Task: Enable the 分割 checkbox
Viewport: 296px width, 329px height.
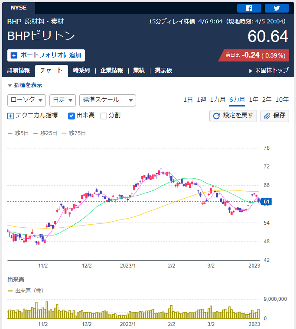Action: [x=103, y=116]
